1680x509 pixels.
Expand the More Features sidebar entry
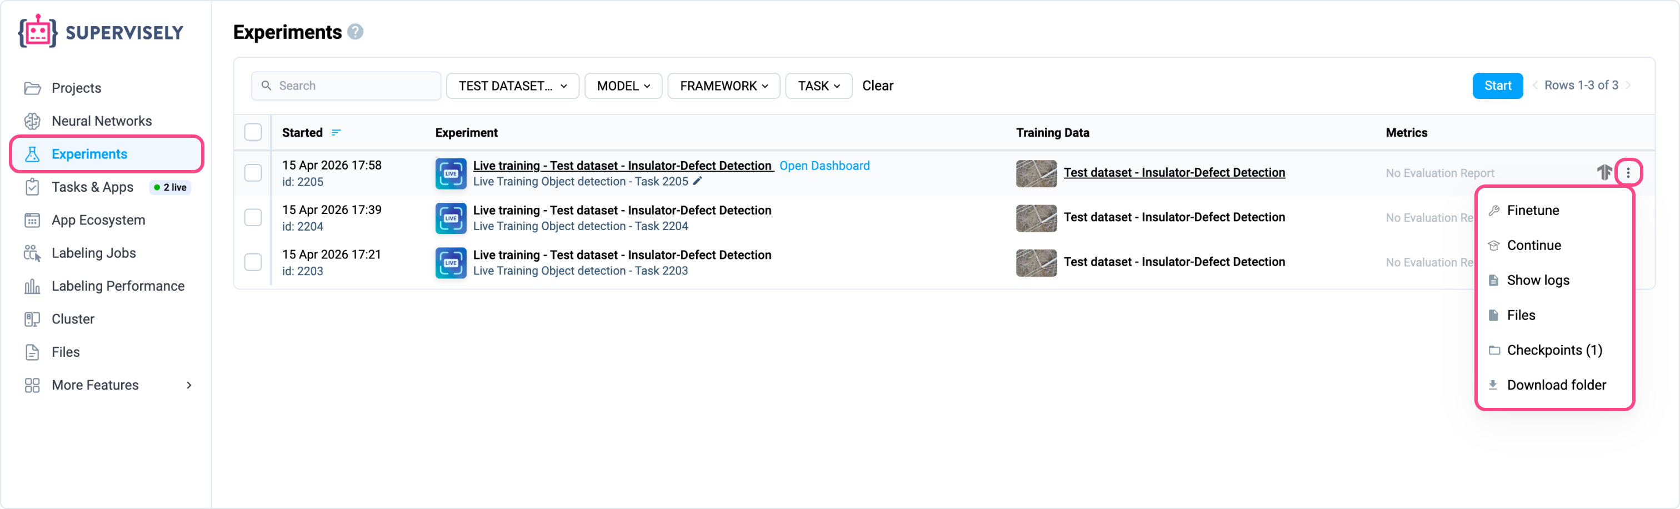[94, 385]
